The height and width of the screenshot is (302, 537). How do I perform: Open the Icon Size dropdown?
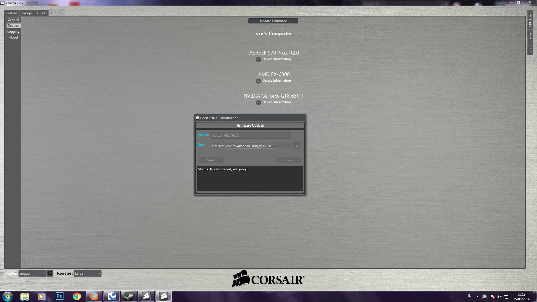click(x=87, y=273)
